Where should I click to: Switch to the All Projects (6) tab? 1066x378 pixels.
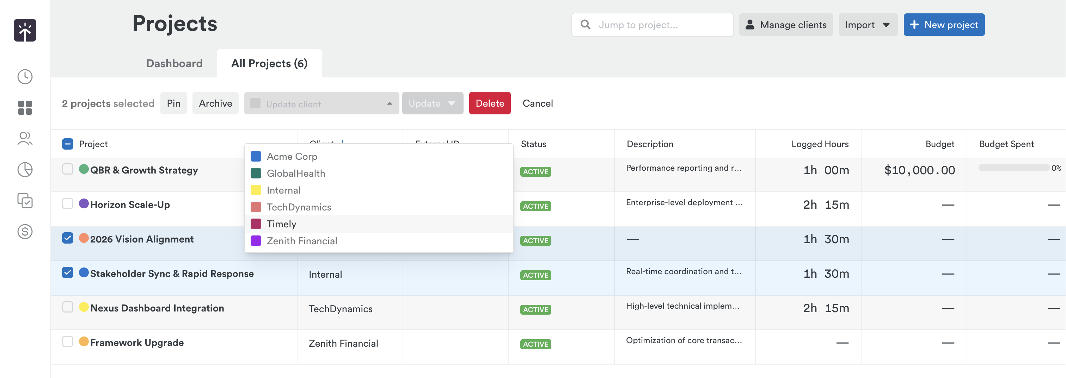pos(269,64)
